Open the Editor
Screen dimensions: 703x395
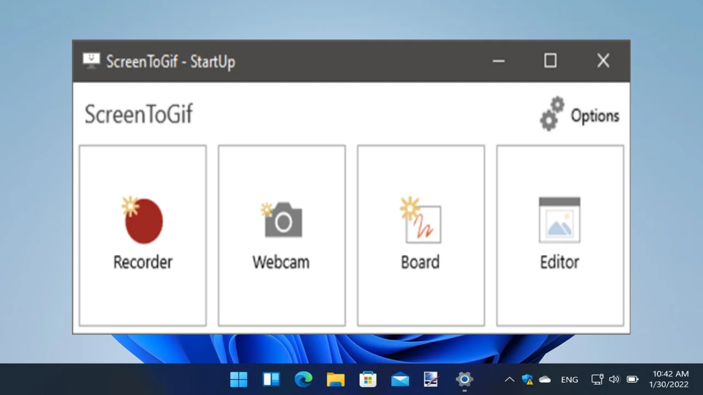560,235
